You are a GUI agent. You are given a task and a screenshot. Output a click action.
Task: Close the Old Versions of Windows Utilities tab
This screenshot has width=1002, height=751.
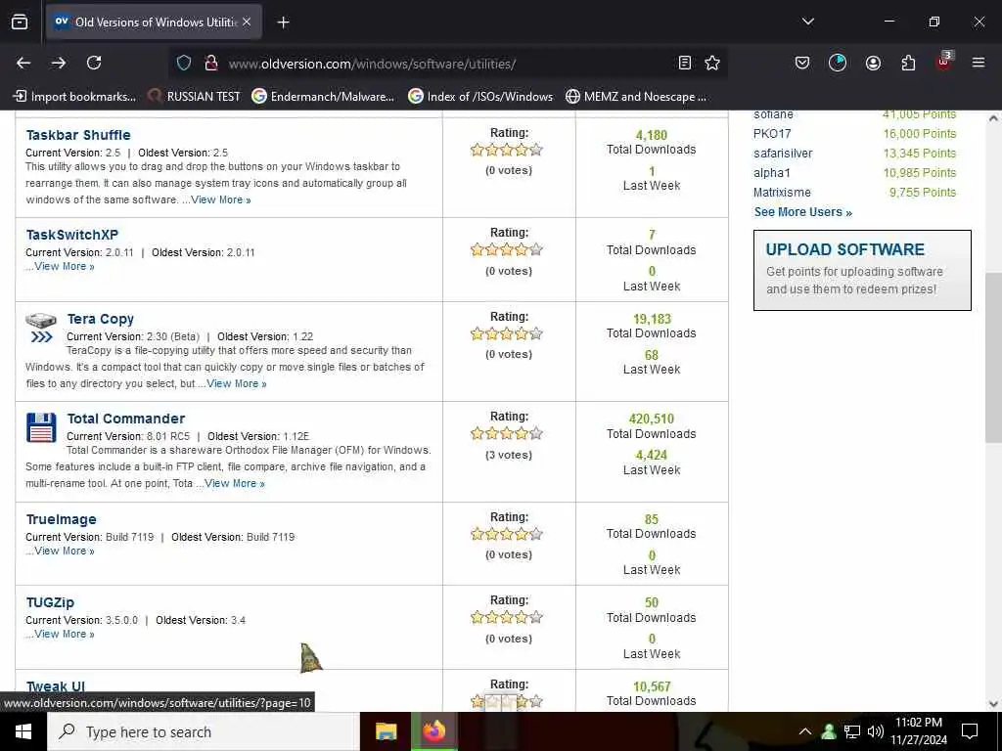point(247,22)
